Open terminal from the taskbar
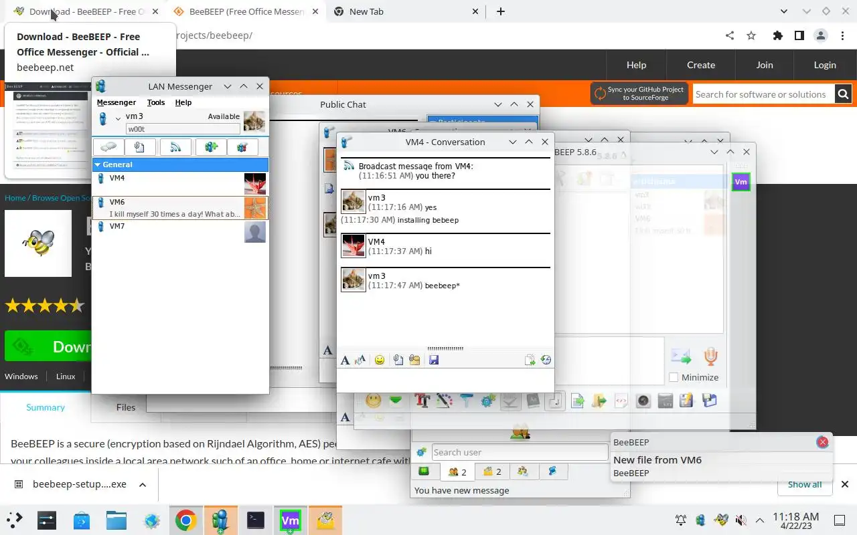 (x=255, y=520)
